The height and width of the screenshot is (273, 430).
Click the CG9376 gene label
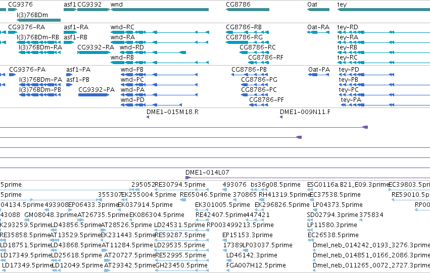(20, 5)
